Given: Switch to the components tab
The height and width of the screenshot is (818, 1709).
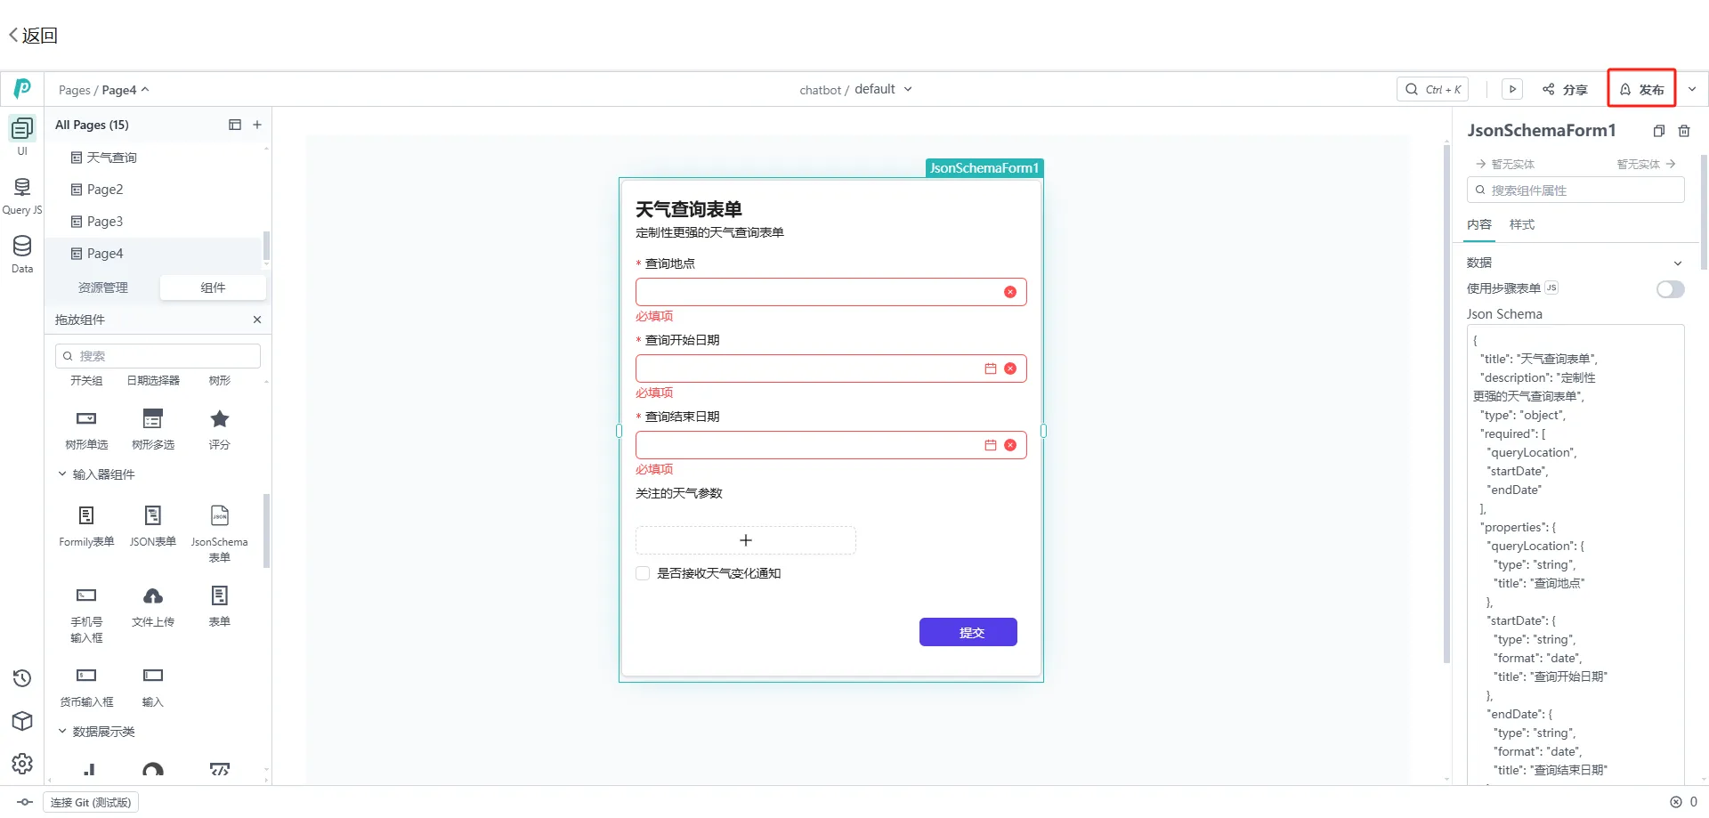Looking at the screenshot, I should 213,288.
